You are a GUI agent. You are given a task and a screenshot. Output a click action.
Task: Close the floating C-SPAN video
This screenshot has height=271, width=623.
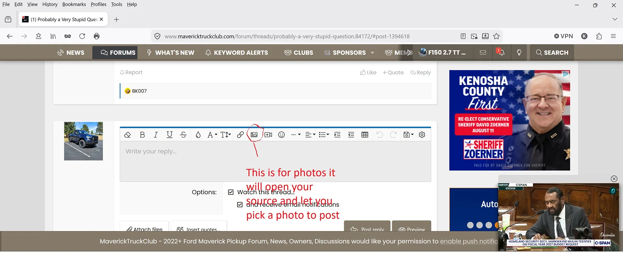click(614, 179)
